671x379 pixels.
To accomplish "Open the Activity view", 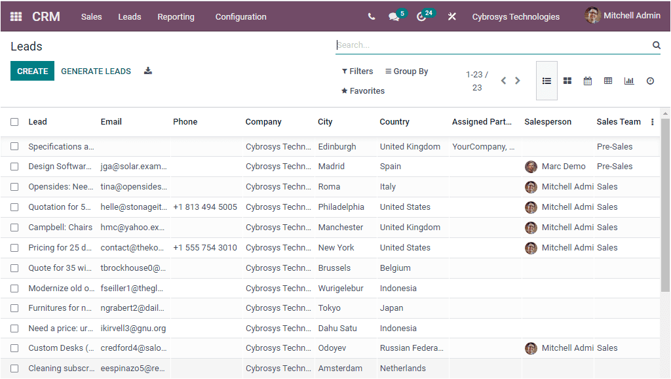I will tap(649, 81).
